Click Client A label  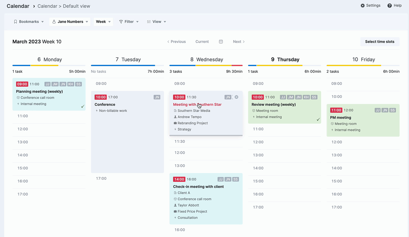[x=184, y=193]
